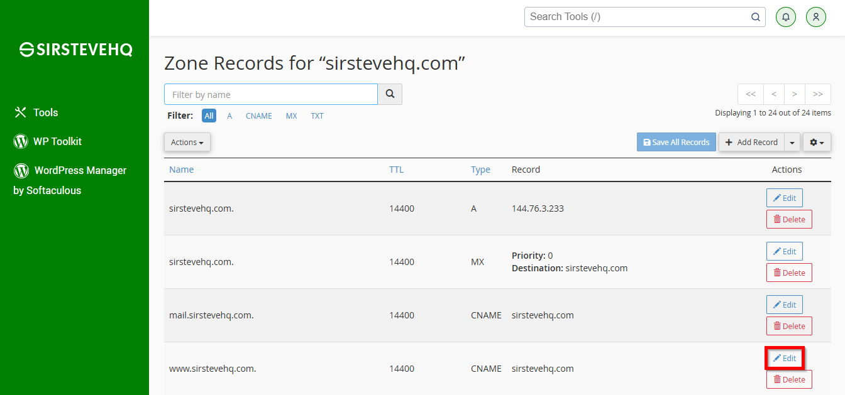This screenshot has height=395, width=845.
Task: Click Save All Records button
Action: point(676,143)
